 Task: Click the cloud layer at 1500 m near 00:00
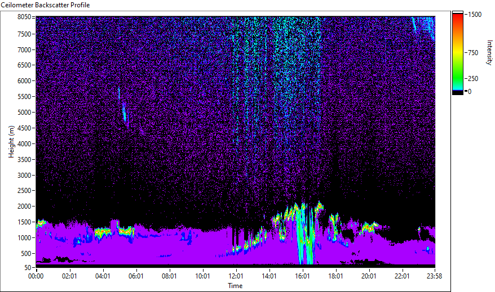(x=41, y=223)
